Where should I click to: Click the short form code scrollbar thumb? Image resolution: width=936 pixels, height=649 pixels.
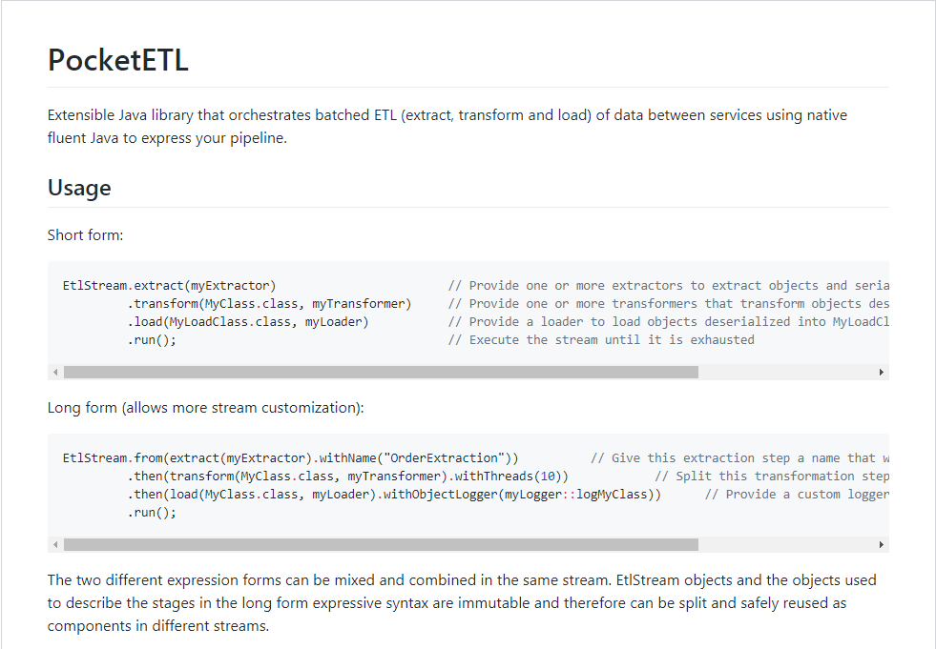pos(381,373)
